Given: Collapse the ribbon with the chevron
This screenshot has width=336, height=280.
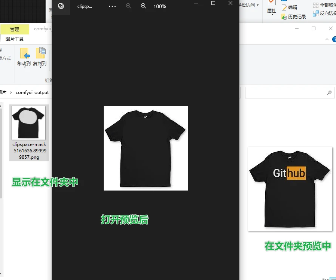Looking at the screenshot, I should 328,39.
